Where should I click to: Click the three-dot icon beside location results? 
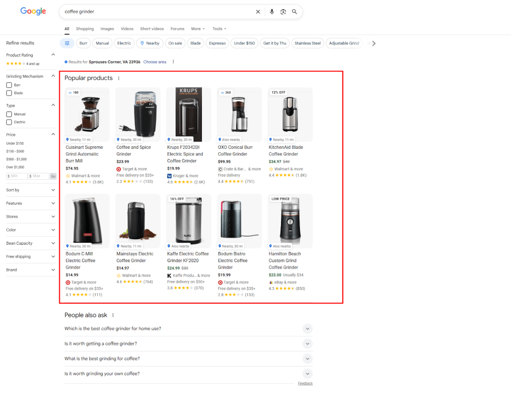click(173, 61)
